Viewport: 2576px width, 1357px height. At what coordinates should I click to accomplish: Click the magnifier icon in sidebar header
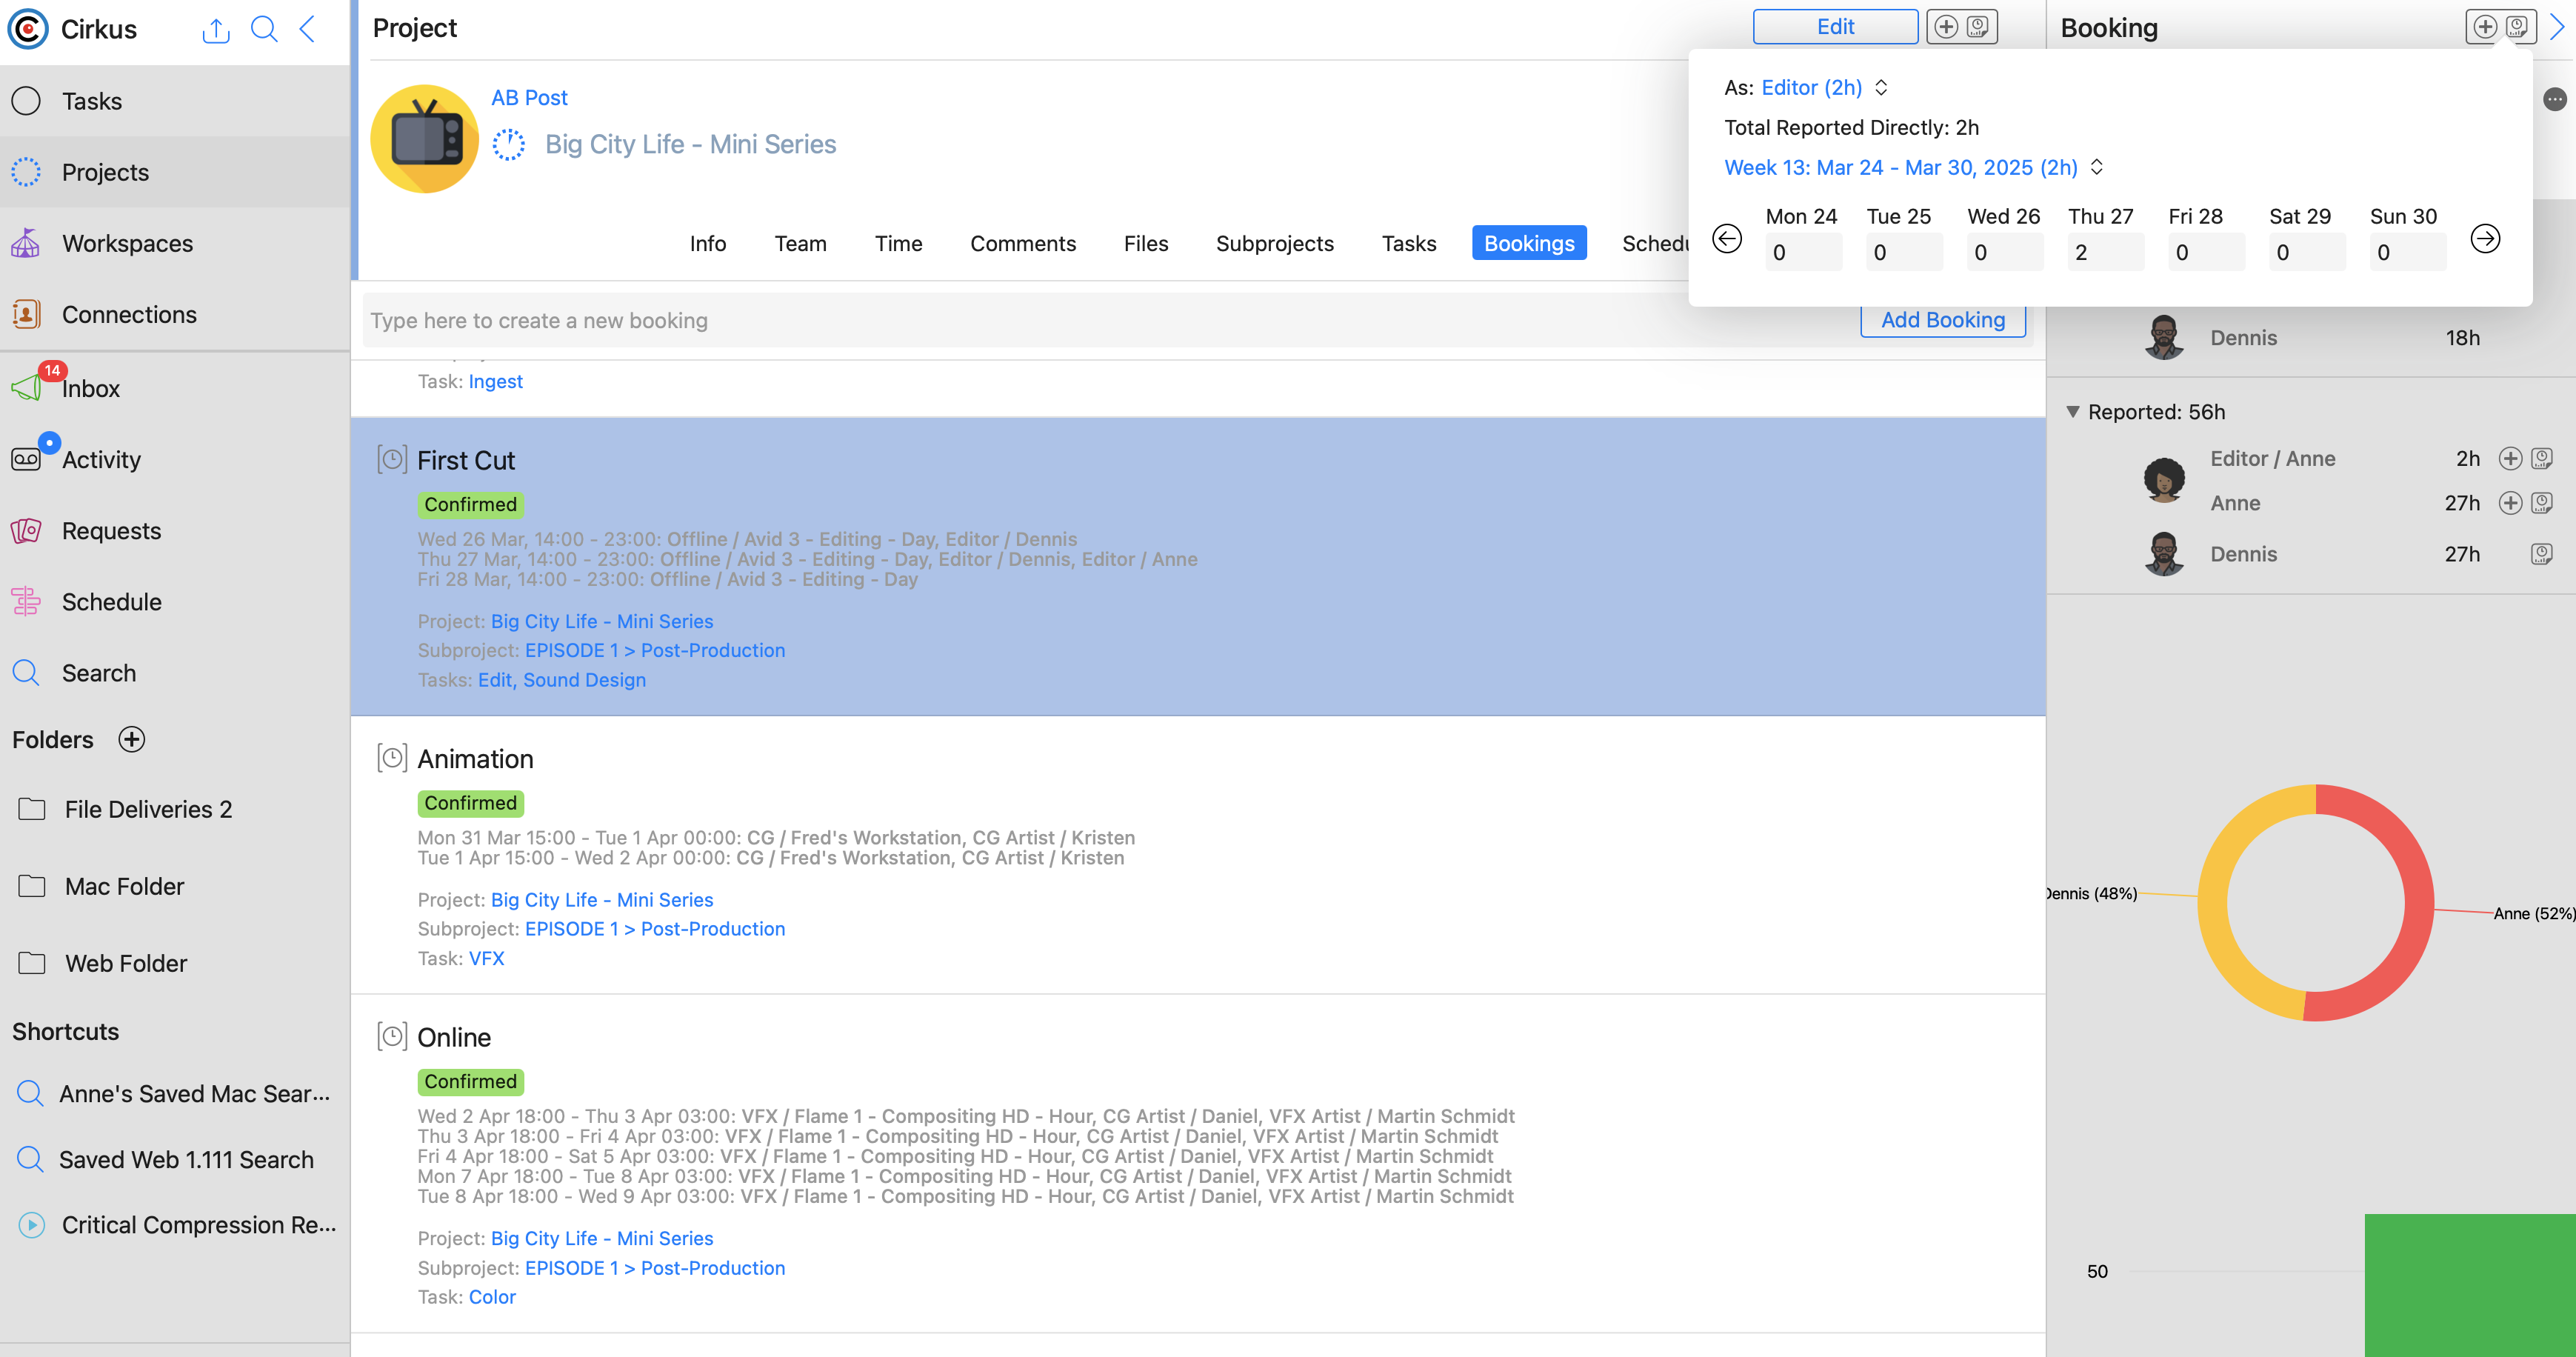(x=264, y=30)
